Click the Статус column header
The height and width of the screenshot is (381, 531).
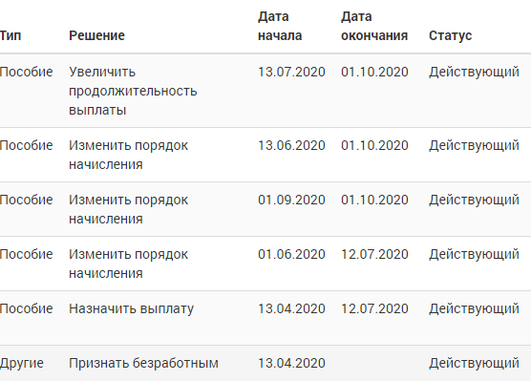(x=450, y=35)
